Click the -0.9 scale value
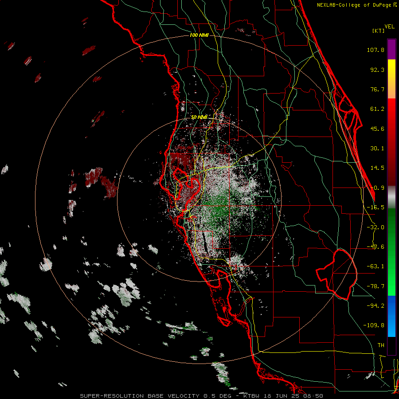This screenshot has width=399, height=399. pyautogui.click(x=377, y=188)
